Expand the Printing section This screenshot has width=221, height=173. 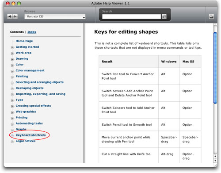[12, 118]
